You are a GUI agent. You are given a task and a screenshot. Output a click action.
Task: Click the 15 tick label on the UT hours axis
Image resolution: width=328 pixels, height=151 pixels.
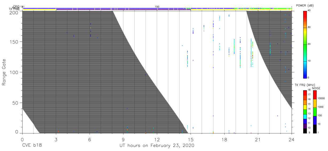click(191, 139)
